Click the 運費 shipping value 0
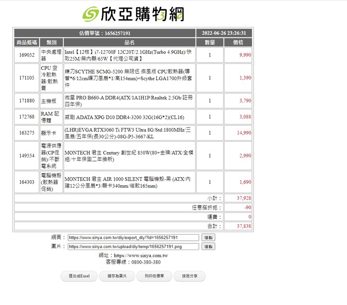The image size is (347, 305). (x=250, y=217)
